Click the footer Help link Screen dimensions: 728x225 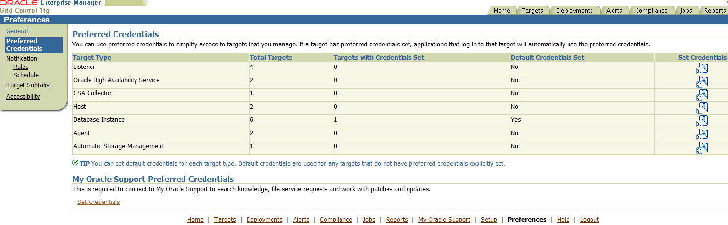click(563, 220)
